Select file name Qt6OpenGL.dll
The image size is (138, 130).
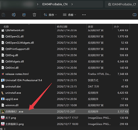pyautogui.click(x=15, y=36)
